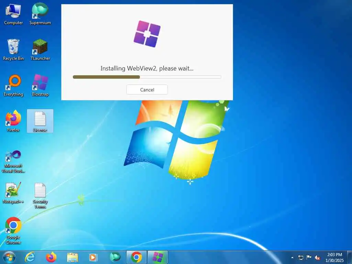Show hidden system tray icons
The width and height of the screenshot is (352, 264).
(292, 257)
